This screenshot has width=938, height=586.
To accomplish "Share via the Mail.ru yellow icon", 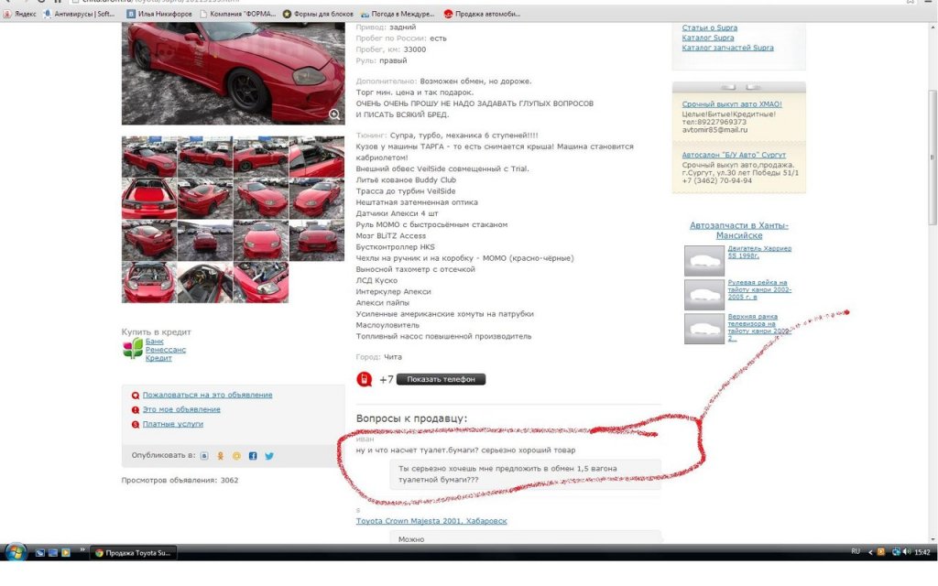I will 236,456.
